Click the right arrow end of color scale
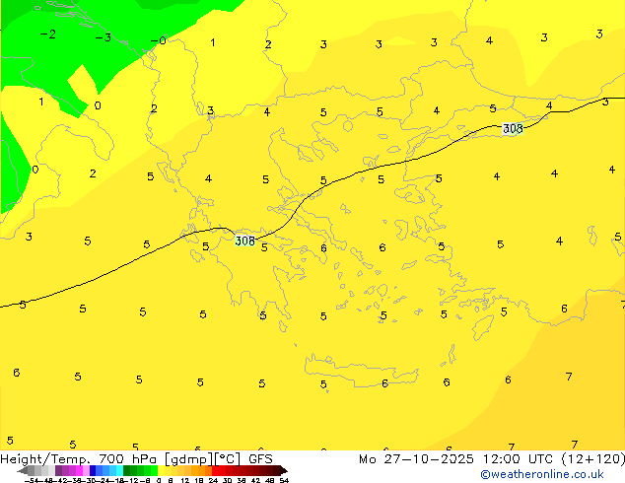 284,471
